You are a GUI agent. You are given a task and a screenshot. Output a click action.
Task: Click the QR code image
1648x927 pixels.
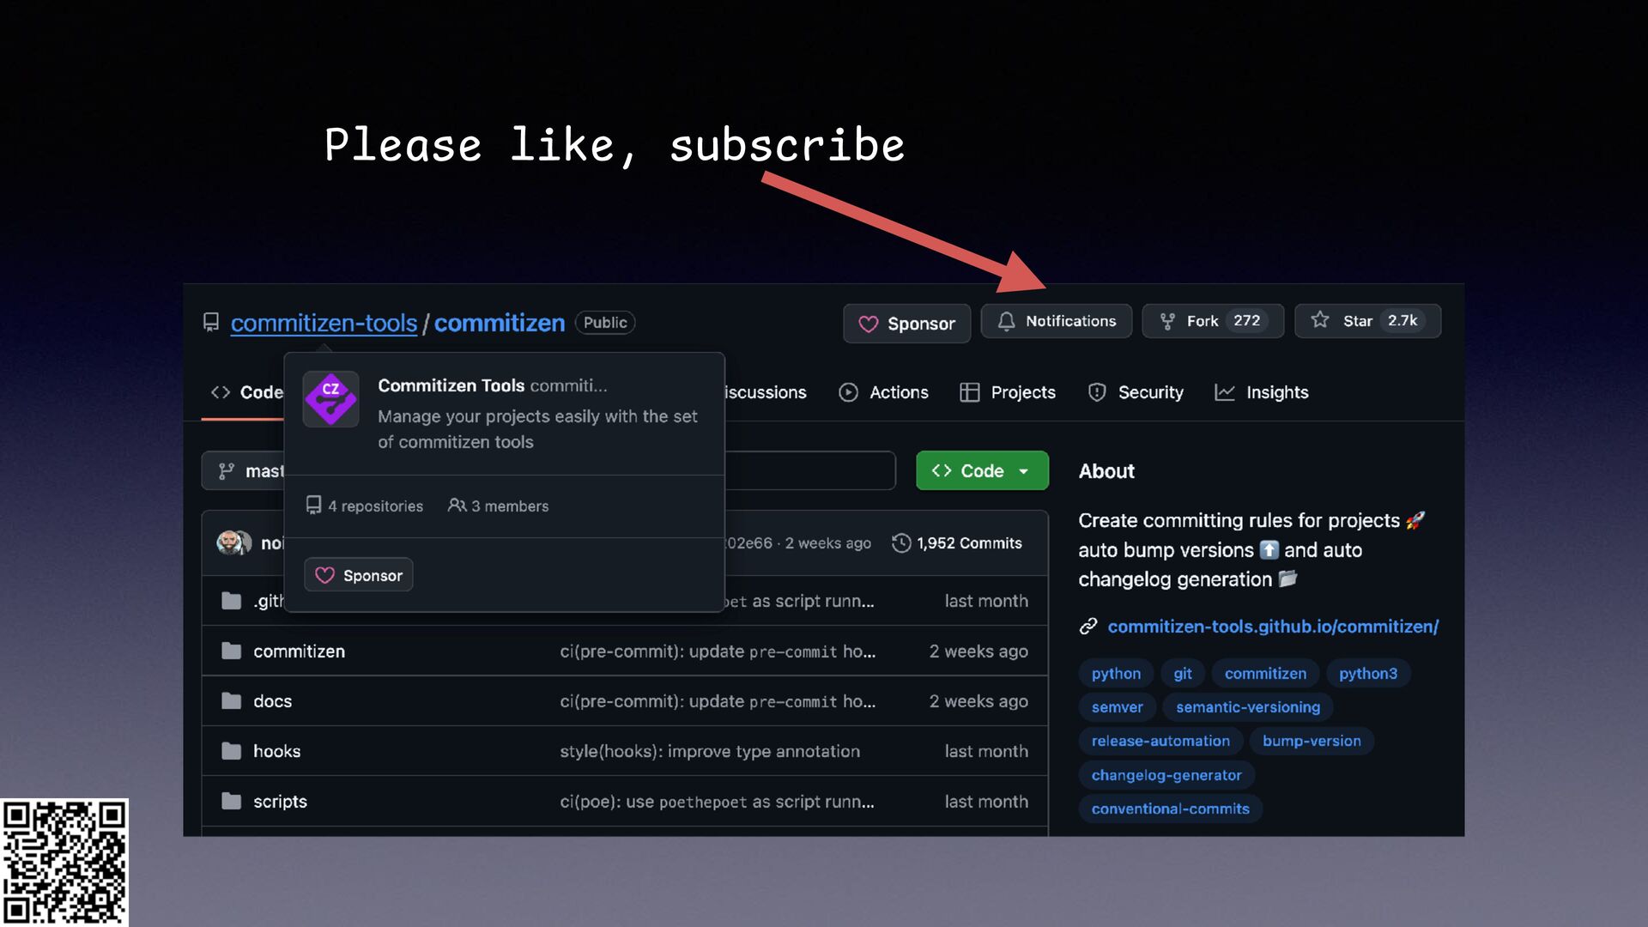coord(64,862)
